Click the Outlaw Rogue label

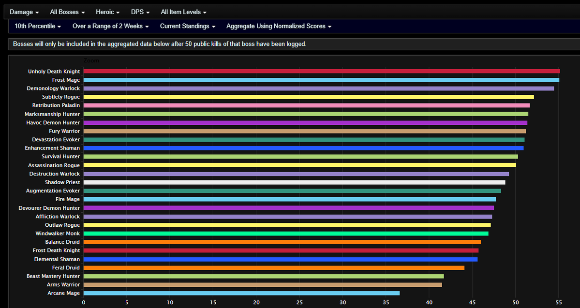62,225
